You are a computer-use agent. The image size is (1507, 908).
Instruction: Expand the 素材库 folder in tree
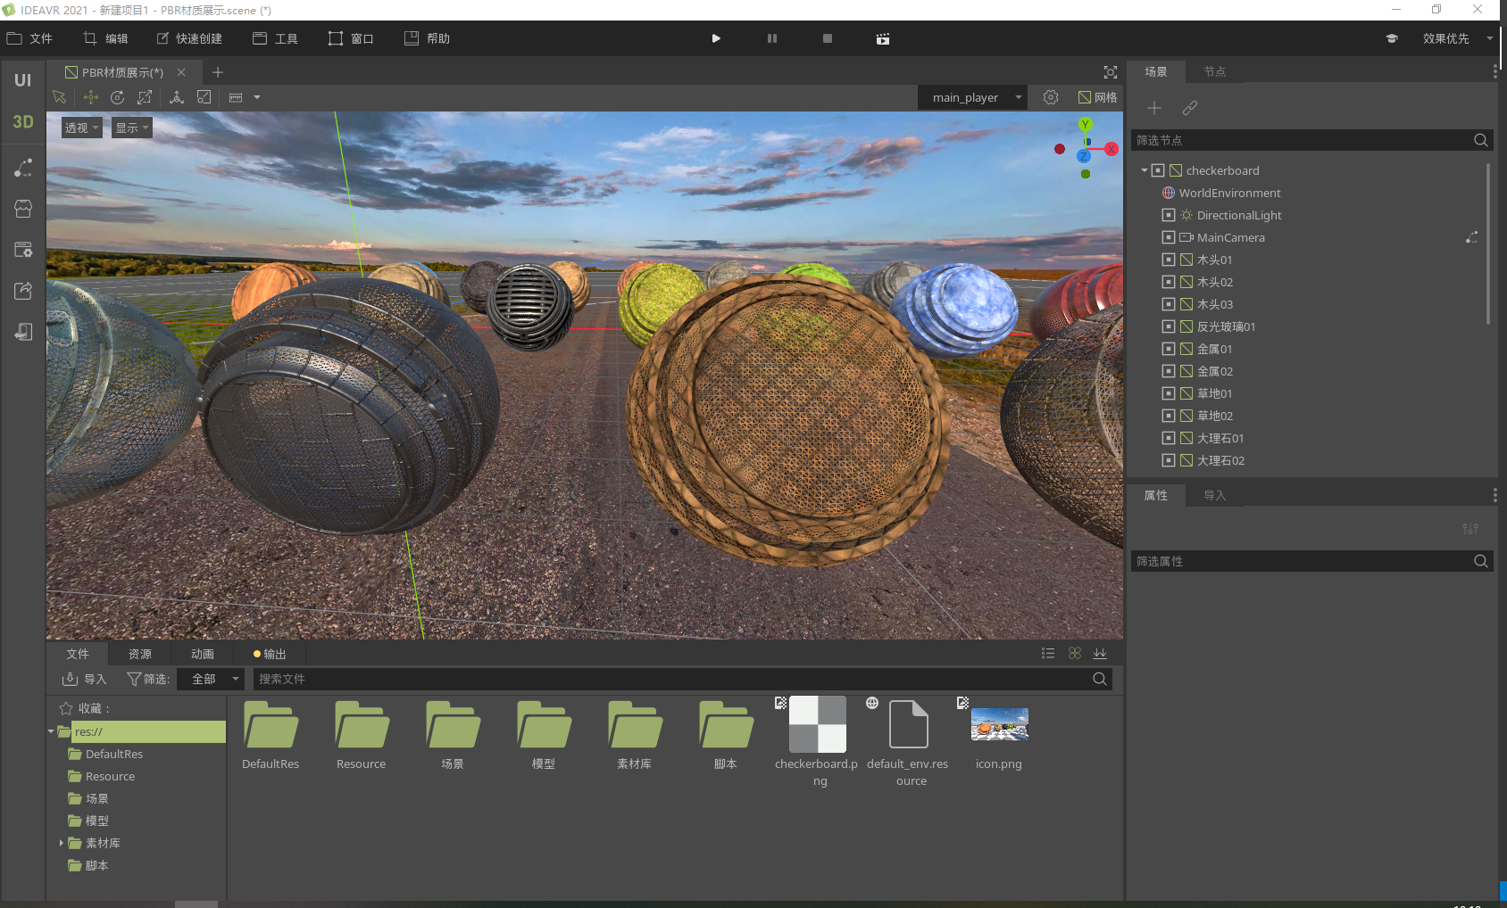[61, 843]
